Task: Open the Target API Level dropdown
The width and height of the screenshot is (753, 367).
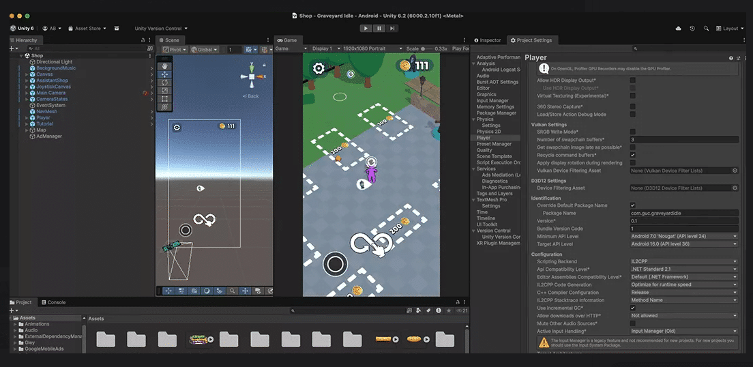Action: coord(684,244)
